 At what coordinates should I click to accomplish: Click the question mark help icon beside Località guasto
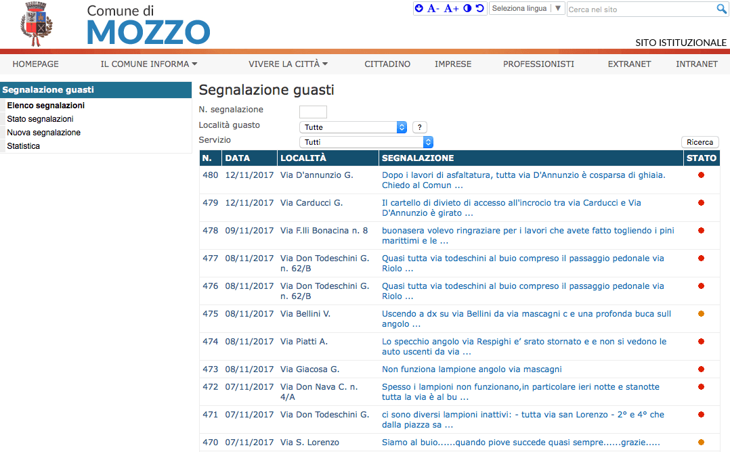point(418,127)
